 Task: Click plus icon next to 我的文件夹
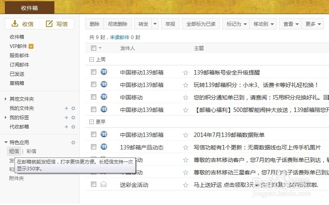(66, 108)
